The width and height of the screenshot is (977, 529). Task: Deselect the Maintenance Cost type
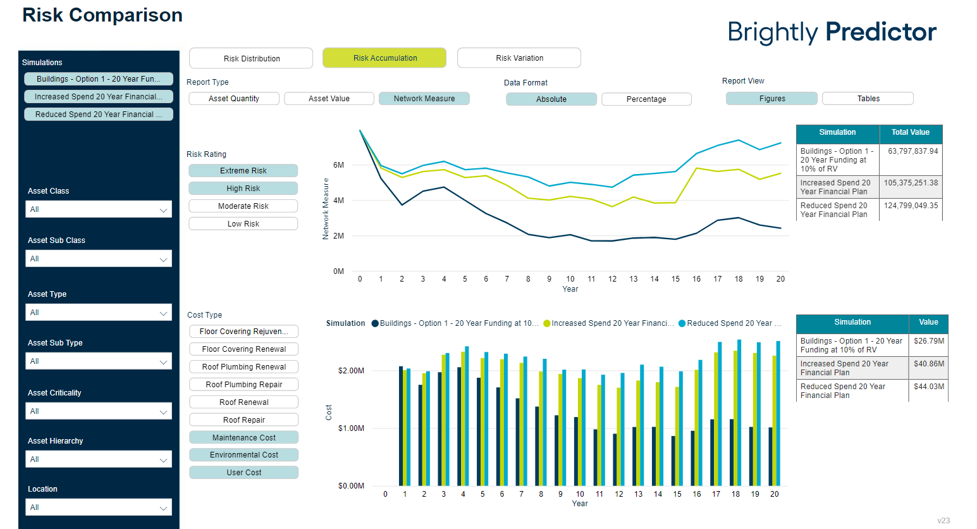click(x=243, y=438)
